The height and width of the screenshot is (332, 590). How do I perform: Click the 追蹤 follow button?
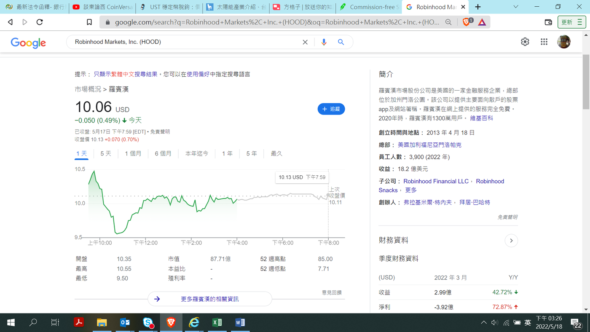[331, 109]
